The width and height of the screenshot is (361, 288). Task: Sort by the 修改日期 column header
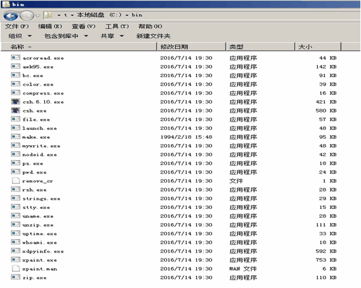pos(192,47)
